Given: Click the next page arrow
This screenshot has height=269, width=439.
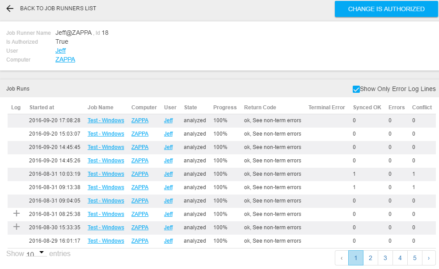Looking at the screenshot, I should pyautogui.click(x=429, y=258).
